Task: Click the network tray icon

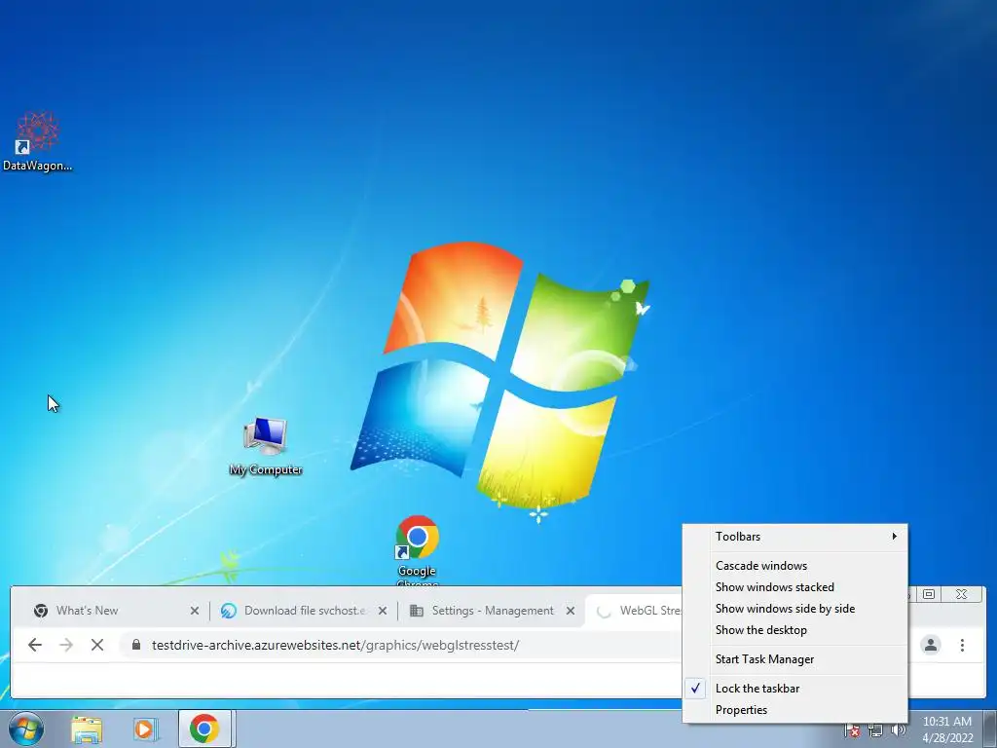Action: (x=875, y=730)
